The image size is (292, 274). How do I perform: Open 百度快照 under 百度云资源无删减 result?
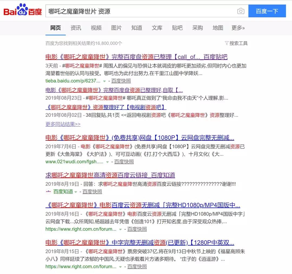(x=137, y=229)
